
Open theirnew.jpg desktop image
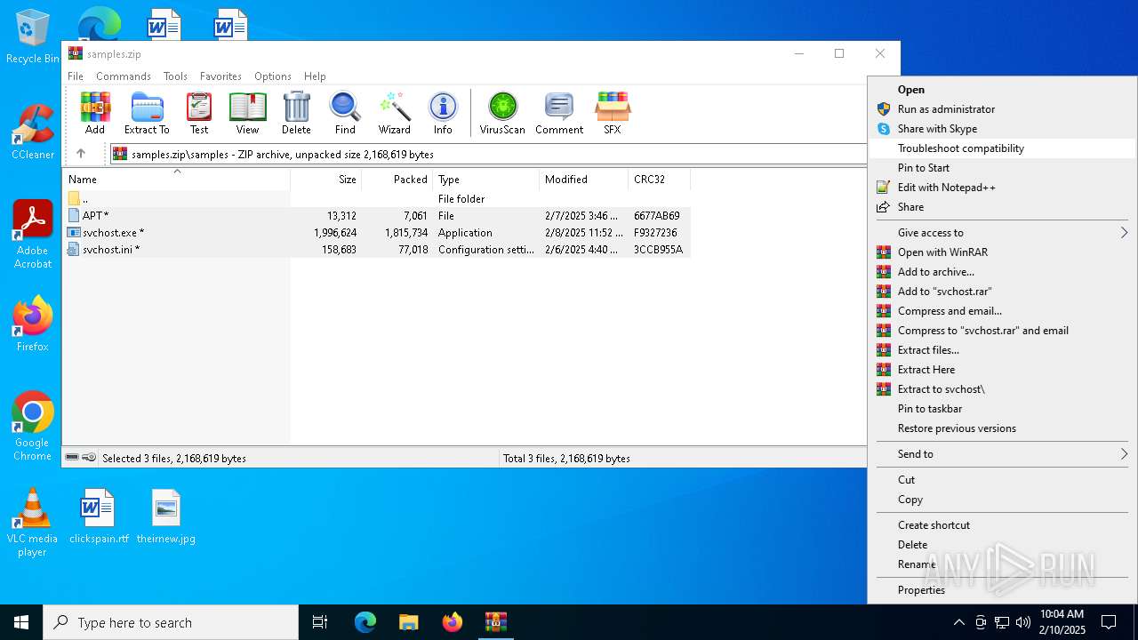(x=166, y=516)
